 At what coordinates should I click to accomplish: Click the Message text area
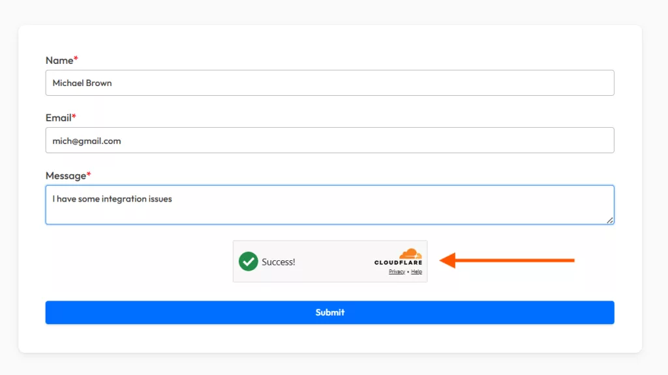[329, 205]
